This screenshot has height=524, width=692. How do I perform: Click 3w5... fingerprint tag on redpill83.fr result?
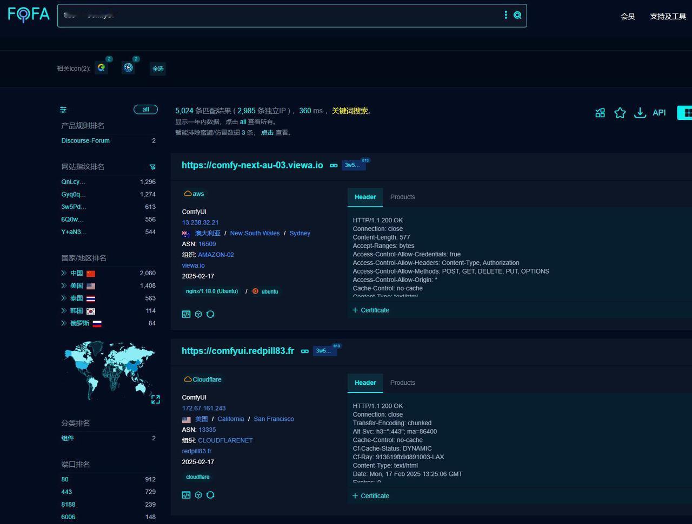pos(324,351)
